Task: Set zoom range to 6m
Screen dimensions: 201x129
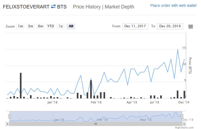Action: click(41, 26)
